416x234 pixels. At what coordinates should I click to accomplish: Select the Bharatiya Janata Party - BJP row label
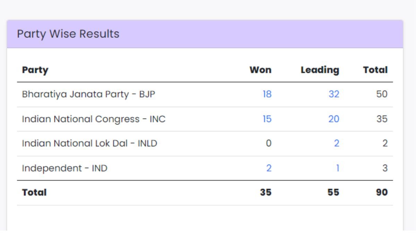click(88, 94)
